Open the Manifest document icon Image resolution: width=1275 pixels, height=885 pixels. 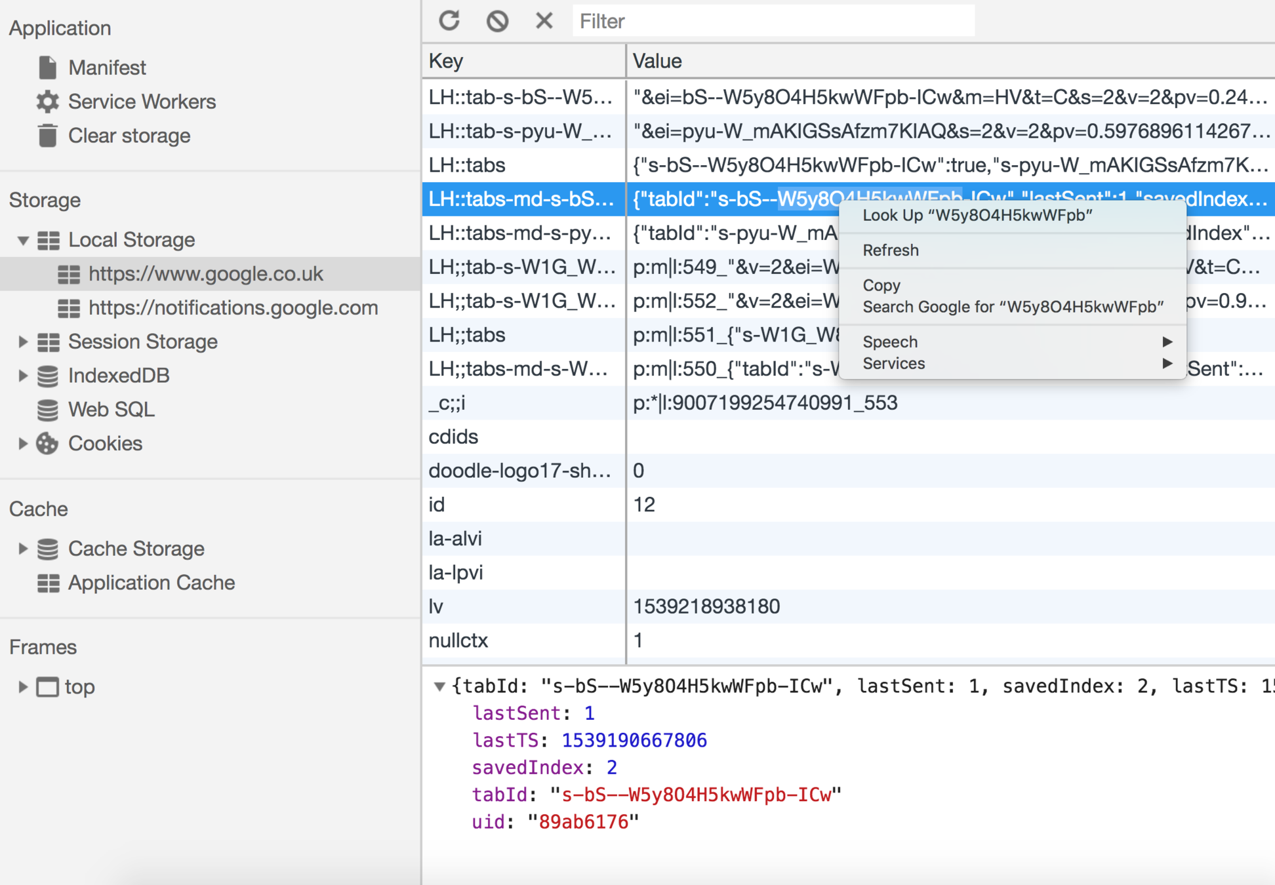click(x=47, y=68)
